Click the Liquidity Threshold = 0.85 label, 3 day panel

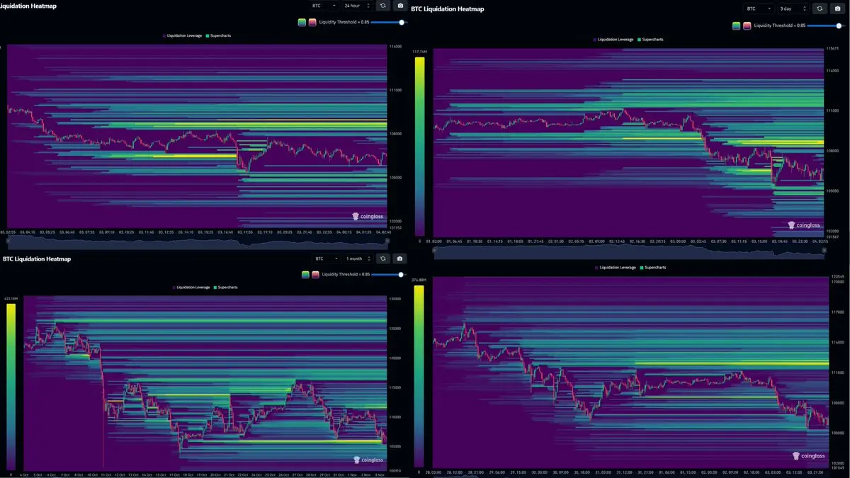[780, 25]
